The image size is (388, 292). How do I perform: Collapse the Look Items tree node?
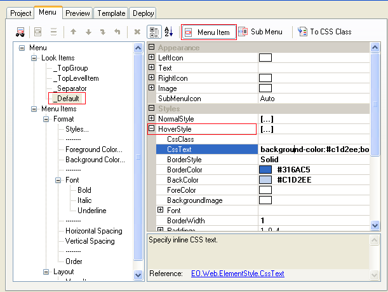(x=34, y=58)
